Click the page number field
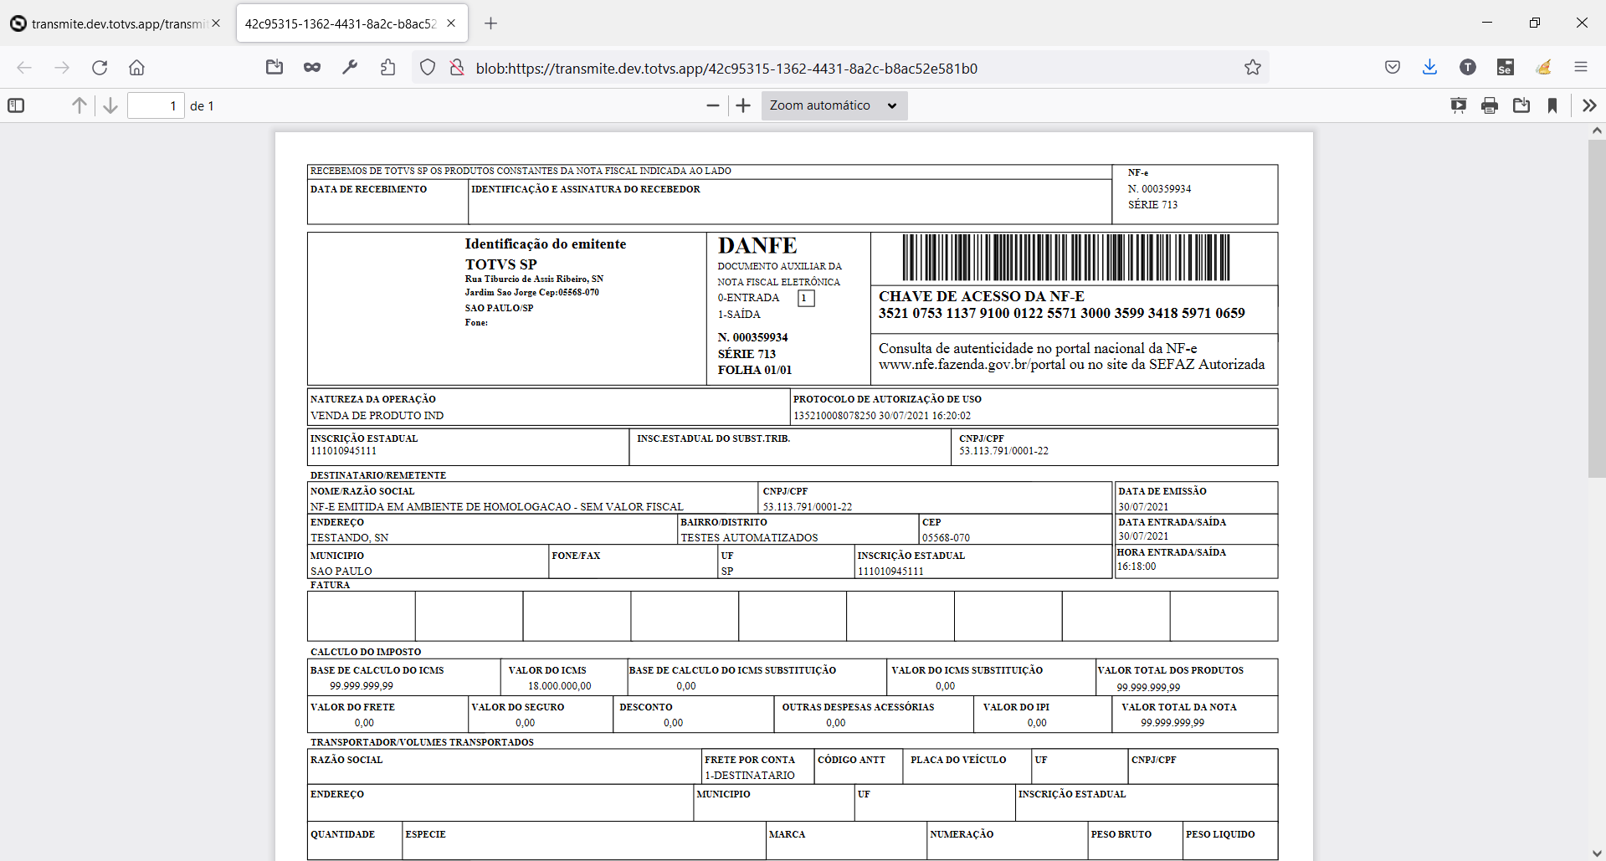Image resolution: width=1606 pixels, height=861 pixels. coord(156,105)
